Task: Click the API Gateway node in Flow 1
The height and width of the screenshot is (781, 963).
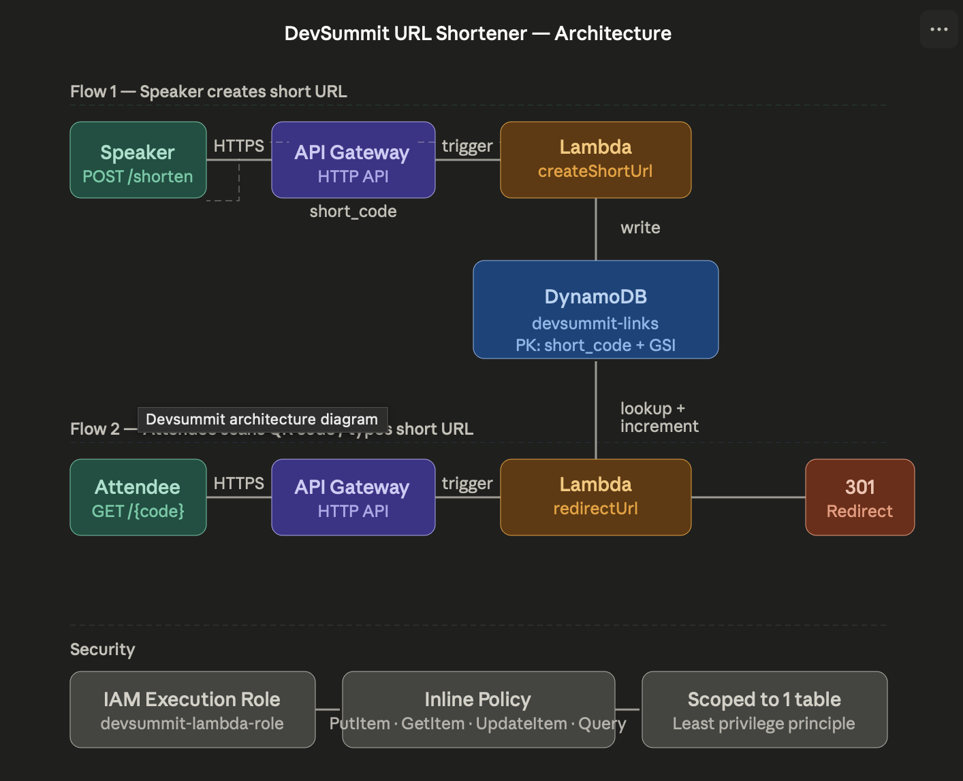Action: pyautogui.click(x=353, y=160)
